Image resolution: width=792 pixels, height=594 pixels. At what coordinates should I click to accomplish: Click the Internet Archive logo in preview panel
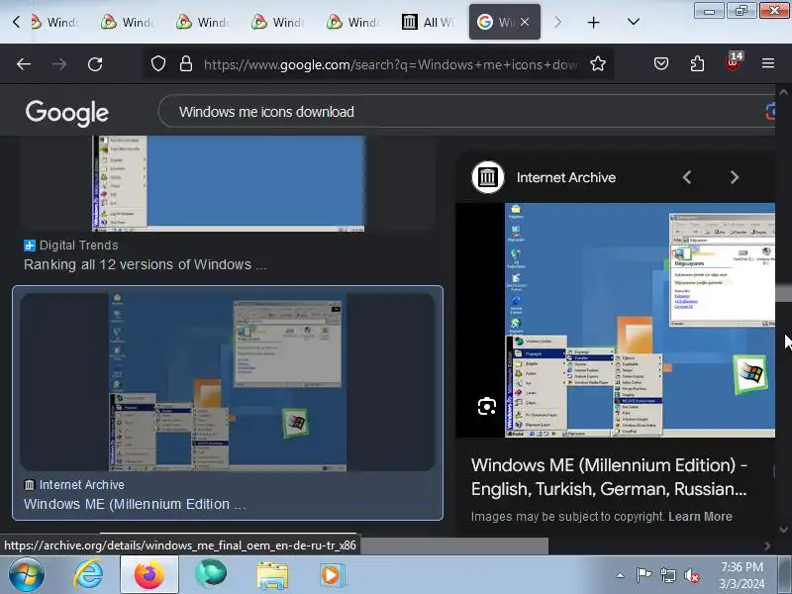[488, 177]
